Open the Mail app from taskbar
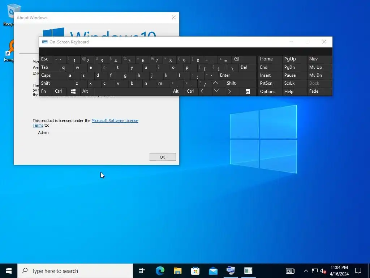 click(213, 271)
